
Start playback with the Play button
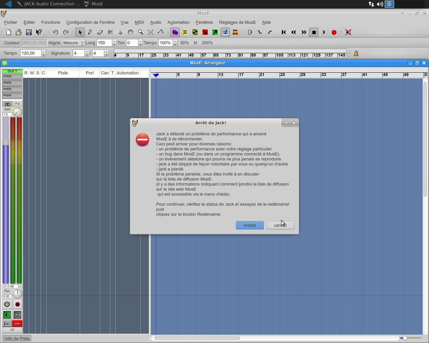pyautogui.click(x=324, y=32)
